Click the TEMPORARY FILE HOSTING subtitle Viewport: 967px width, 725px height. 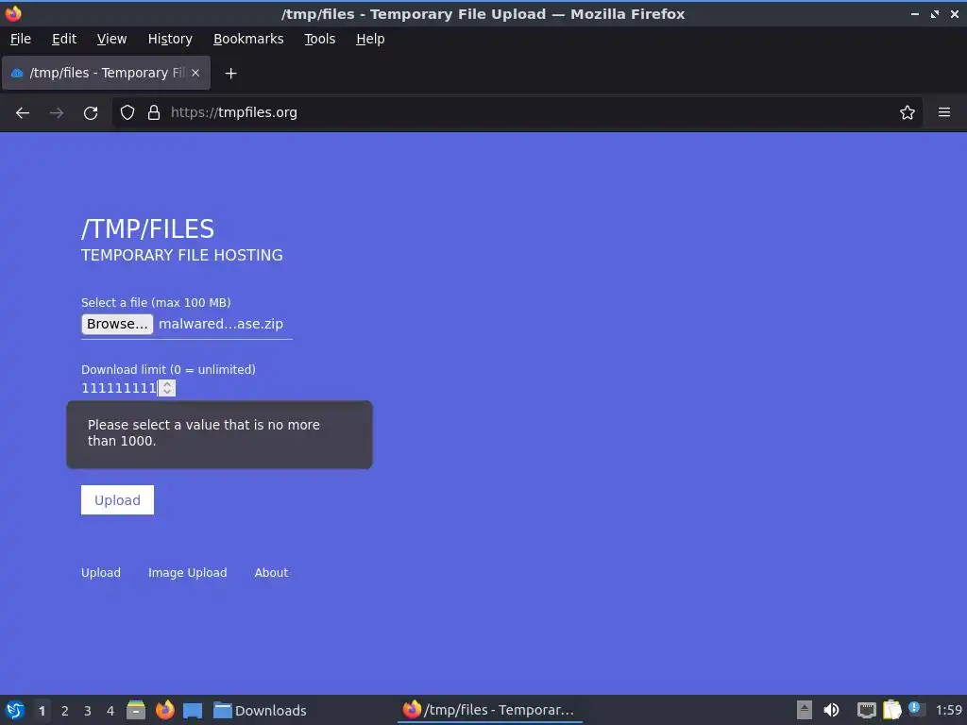coord(182,255)
